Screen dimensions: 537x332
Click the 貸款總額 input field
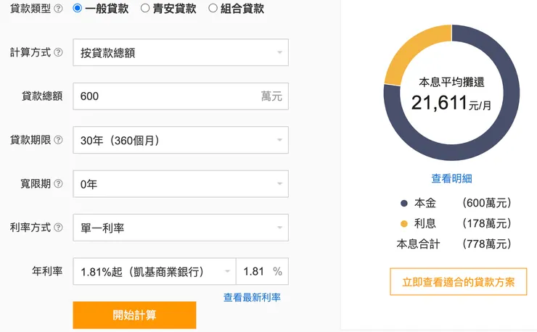[x=167, y=96]
